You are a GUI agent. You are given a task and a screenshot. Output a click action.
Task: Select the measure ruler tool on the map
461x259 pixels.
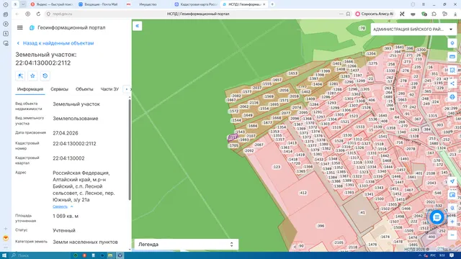[452, 57]
